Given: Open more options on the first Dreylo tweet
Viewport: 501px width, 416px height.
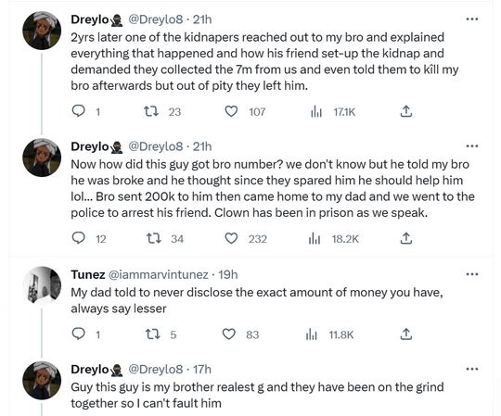Looking at the screenshot, I should [472, 19].
